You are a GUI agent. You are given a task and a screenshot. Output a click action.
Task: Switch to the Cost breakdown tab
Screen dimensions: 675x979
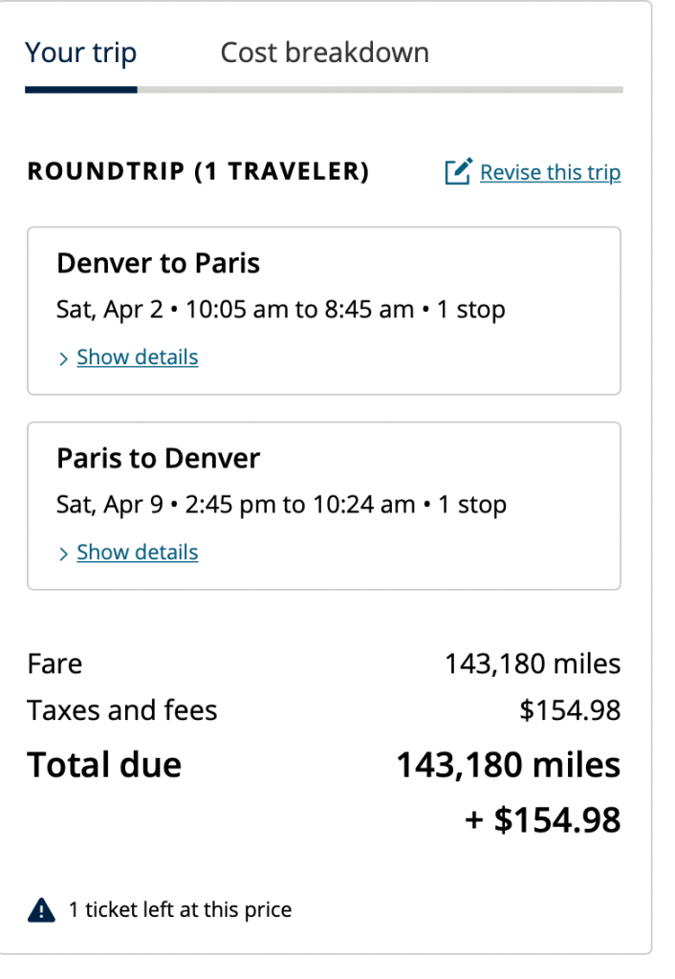click(x=324, y=53)
